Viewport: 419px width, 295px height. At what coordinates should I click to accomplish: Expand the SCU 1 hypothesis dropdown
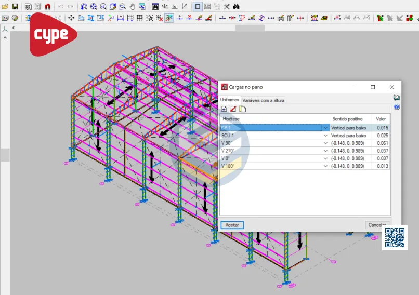[326, 136]
